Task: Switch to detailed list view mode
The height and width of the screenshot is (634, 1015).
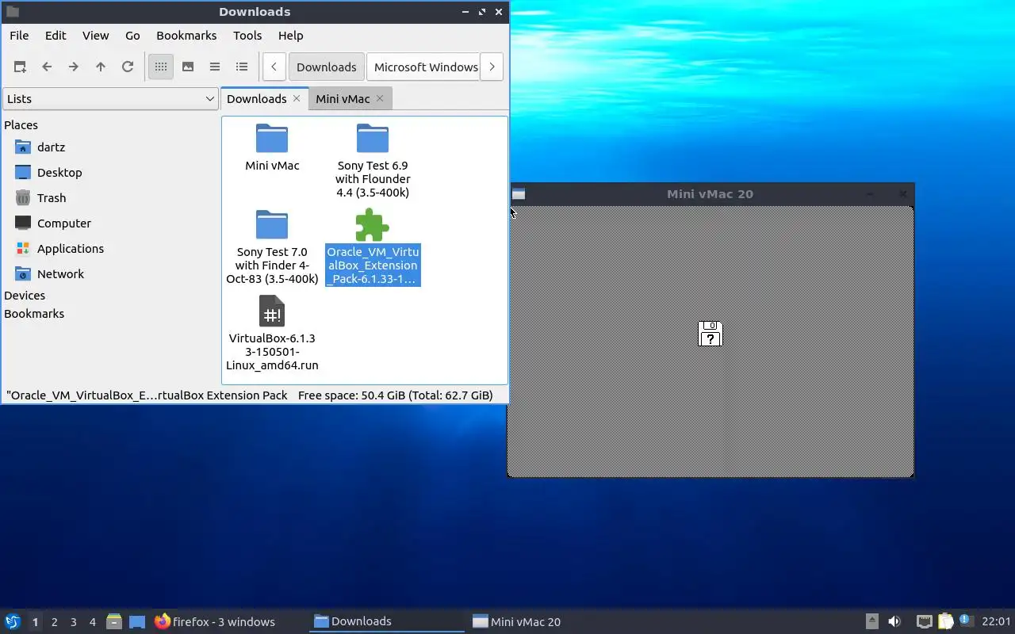Action: coord(242,67)
